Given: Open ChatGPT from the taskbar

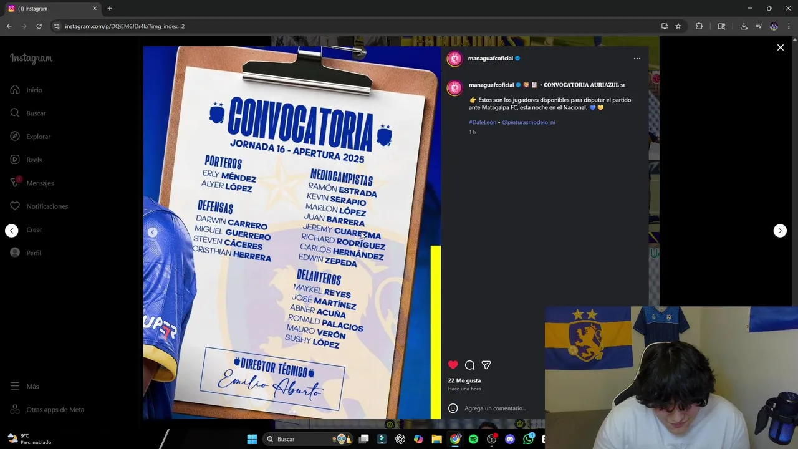Looking at the screenshot, I should (x=400, y=439).
